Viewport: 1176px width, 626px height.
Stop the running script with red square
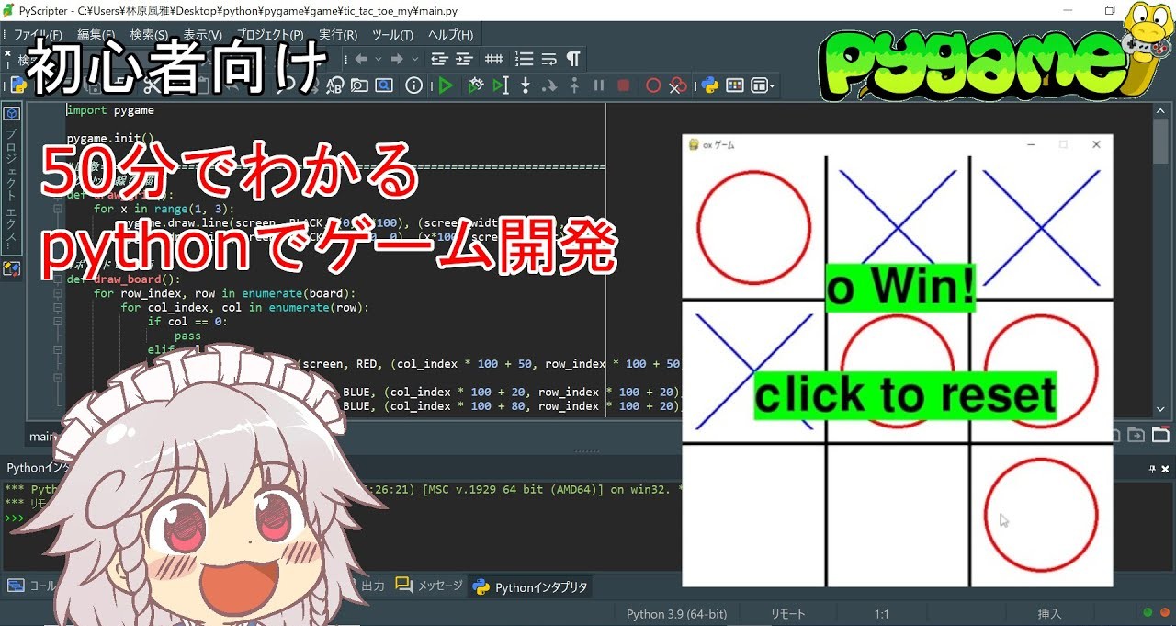[624, 85]
